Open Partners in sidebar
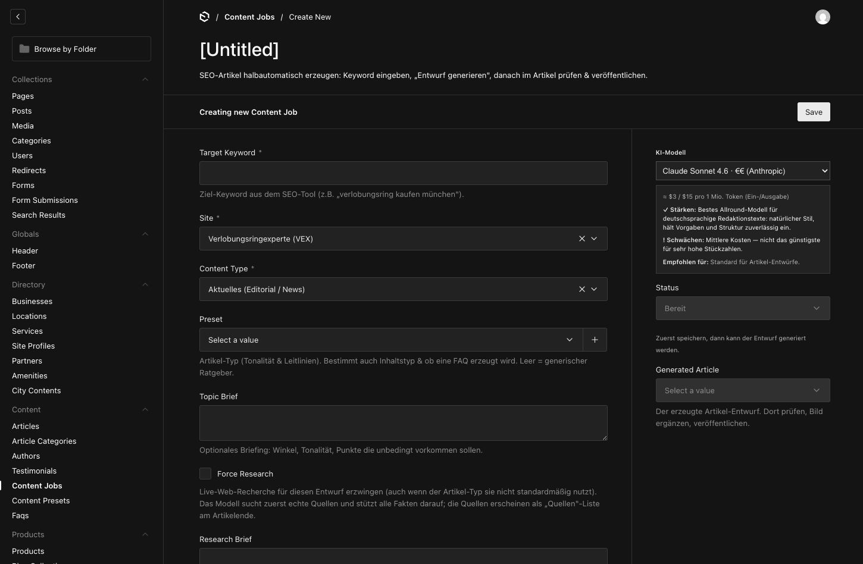The height and width of the screenshot is (564, 863). click(27, 361)
